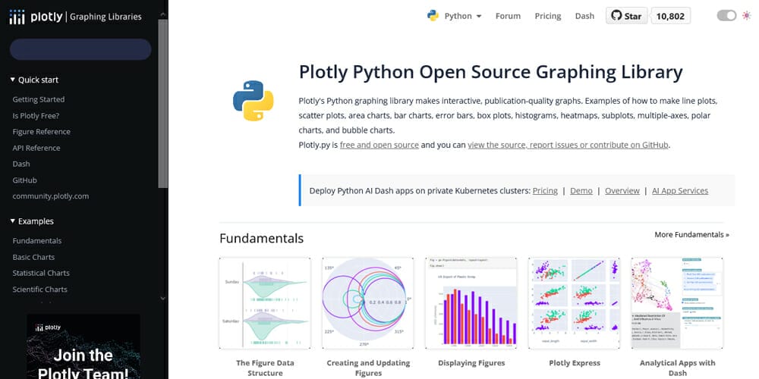This screenshot has width=759, height=379.
Task: Select Basic Charts in the sidebar
Action: 33,257
